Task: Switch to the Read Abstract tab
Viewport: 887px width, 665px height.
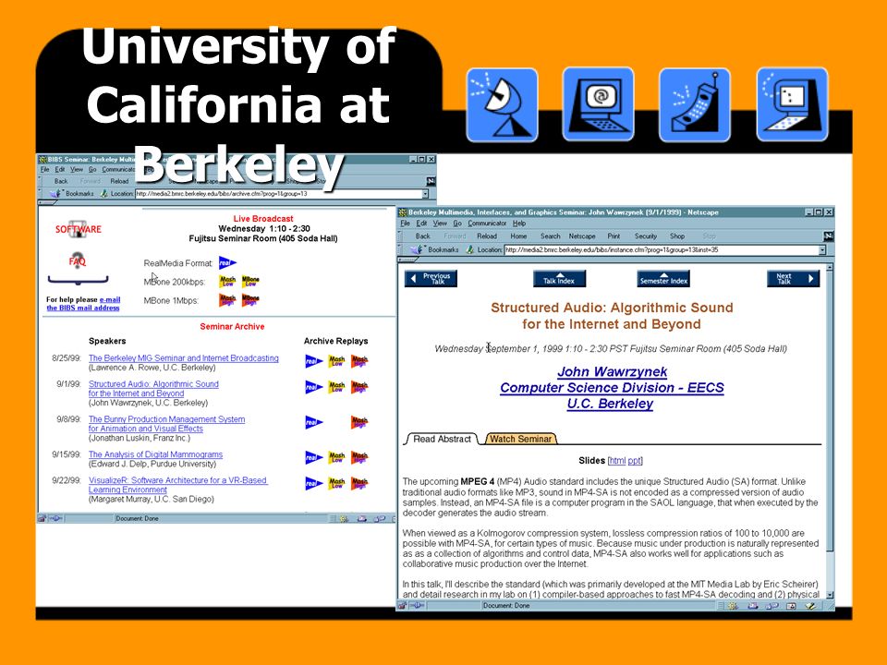Action: [x=442, y=439]
